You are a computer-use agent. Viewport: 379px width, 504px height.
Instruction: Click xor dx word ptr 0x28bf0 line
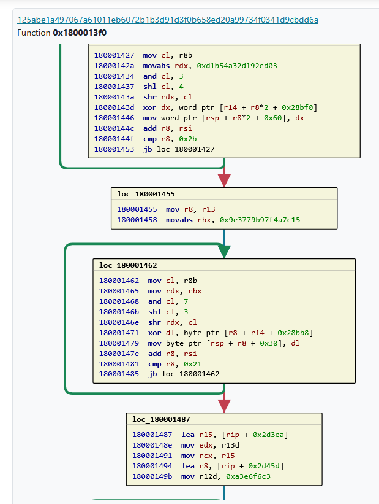pyautogui.click(x=206, y=107)
